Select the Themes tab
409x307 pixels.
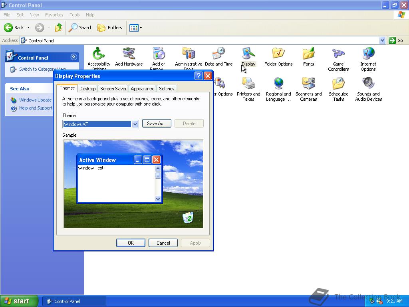coord(67,88)
